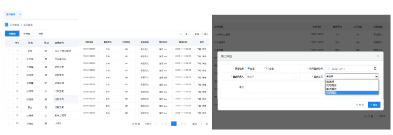Select the 不合适 radio button
Screen dimensions: 393x135
(x=266, y=68)
